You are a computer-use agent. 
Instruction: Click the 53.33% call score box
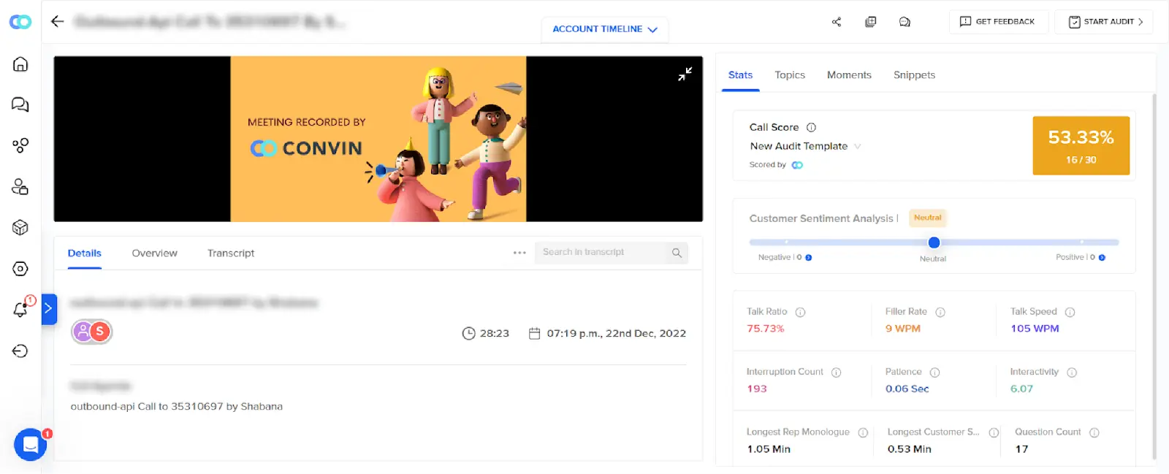[1081, 145]
